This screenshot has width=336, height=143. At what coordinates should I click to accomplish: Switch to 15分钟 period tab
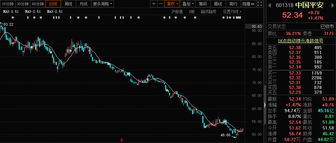click(x=7, y=4)
